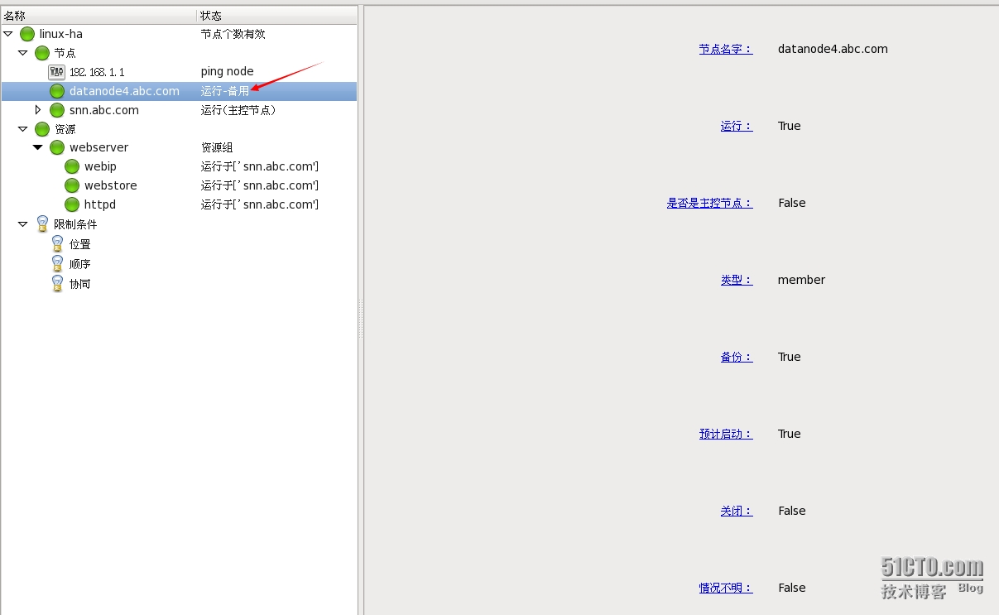Click the green status icon beside linux-ha
This screenshot has height=615, width=999.
click(x=27, y=34)
